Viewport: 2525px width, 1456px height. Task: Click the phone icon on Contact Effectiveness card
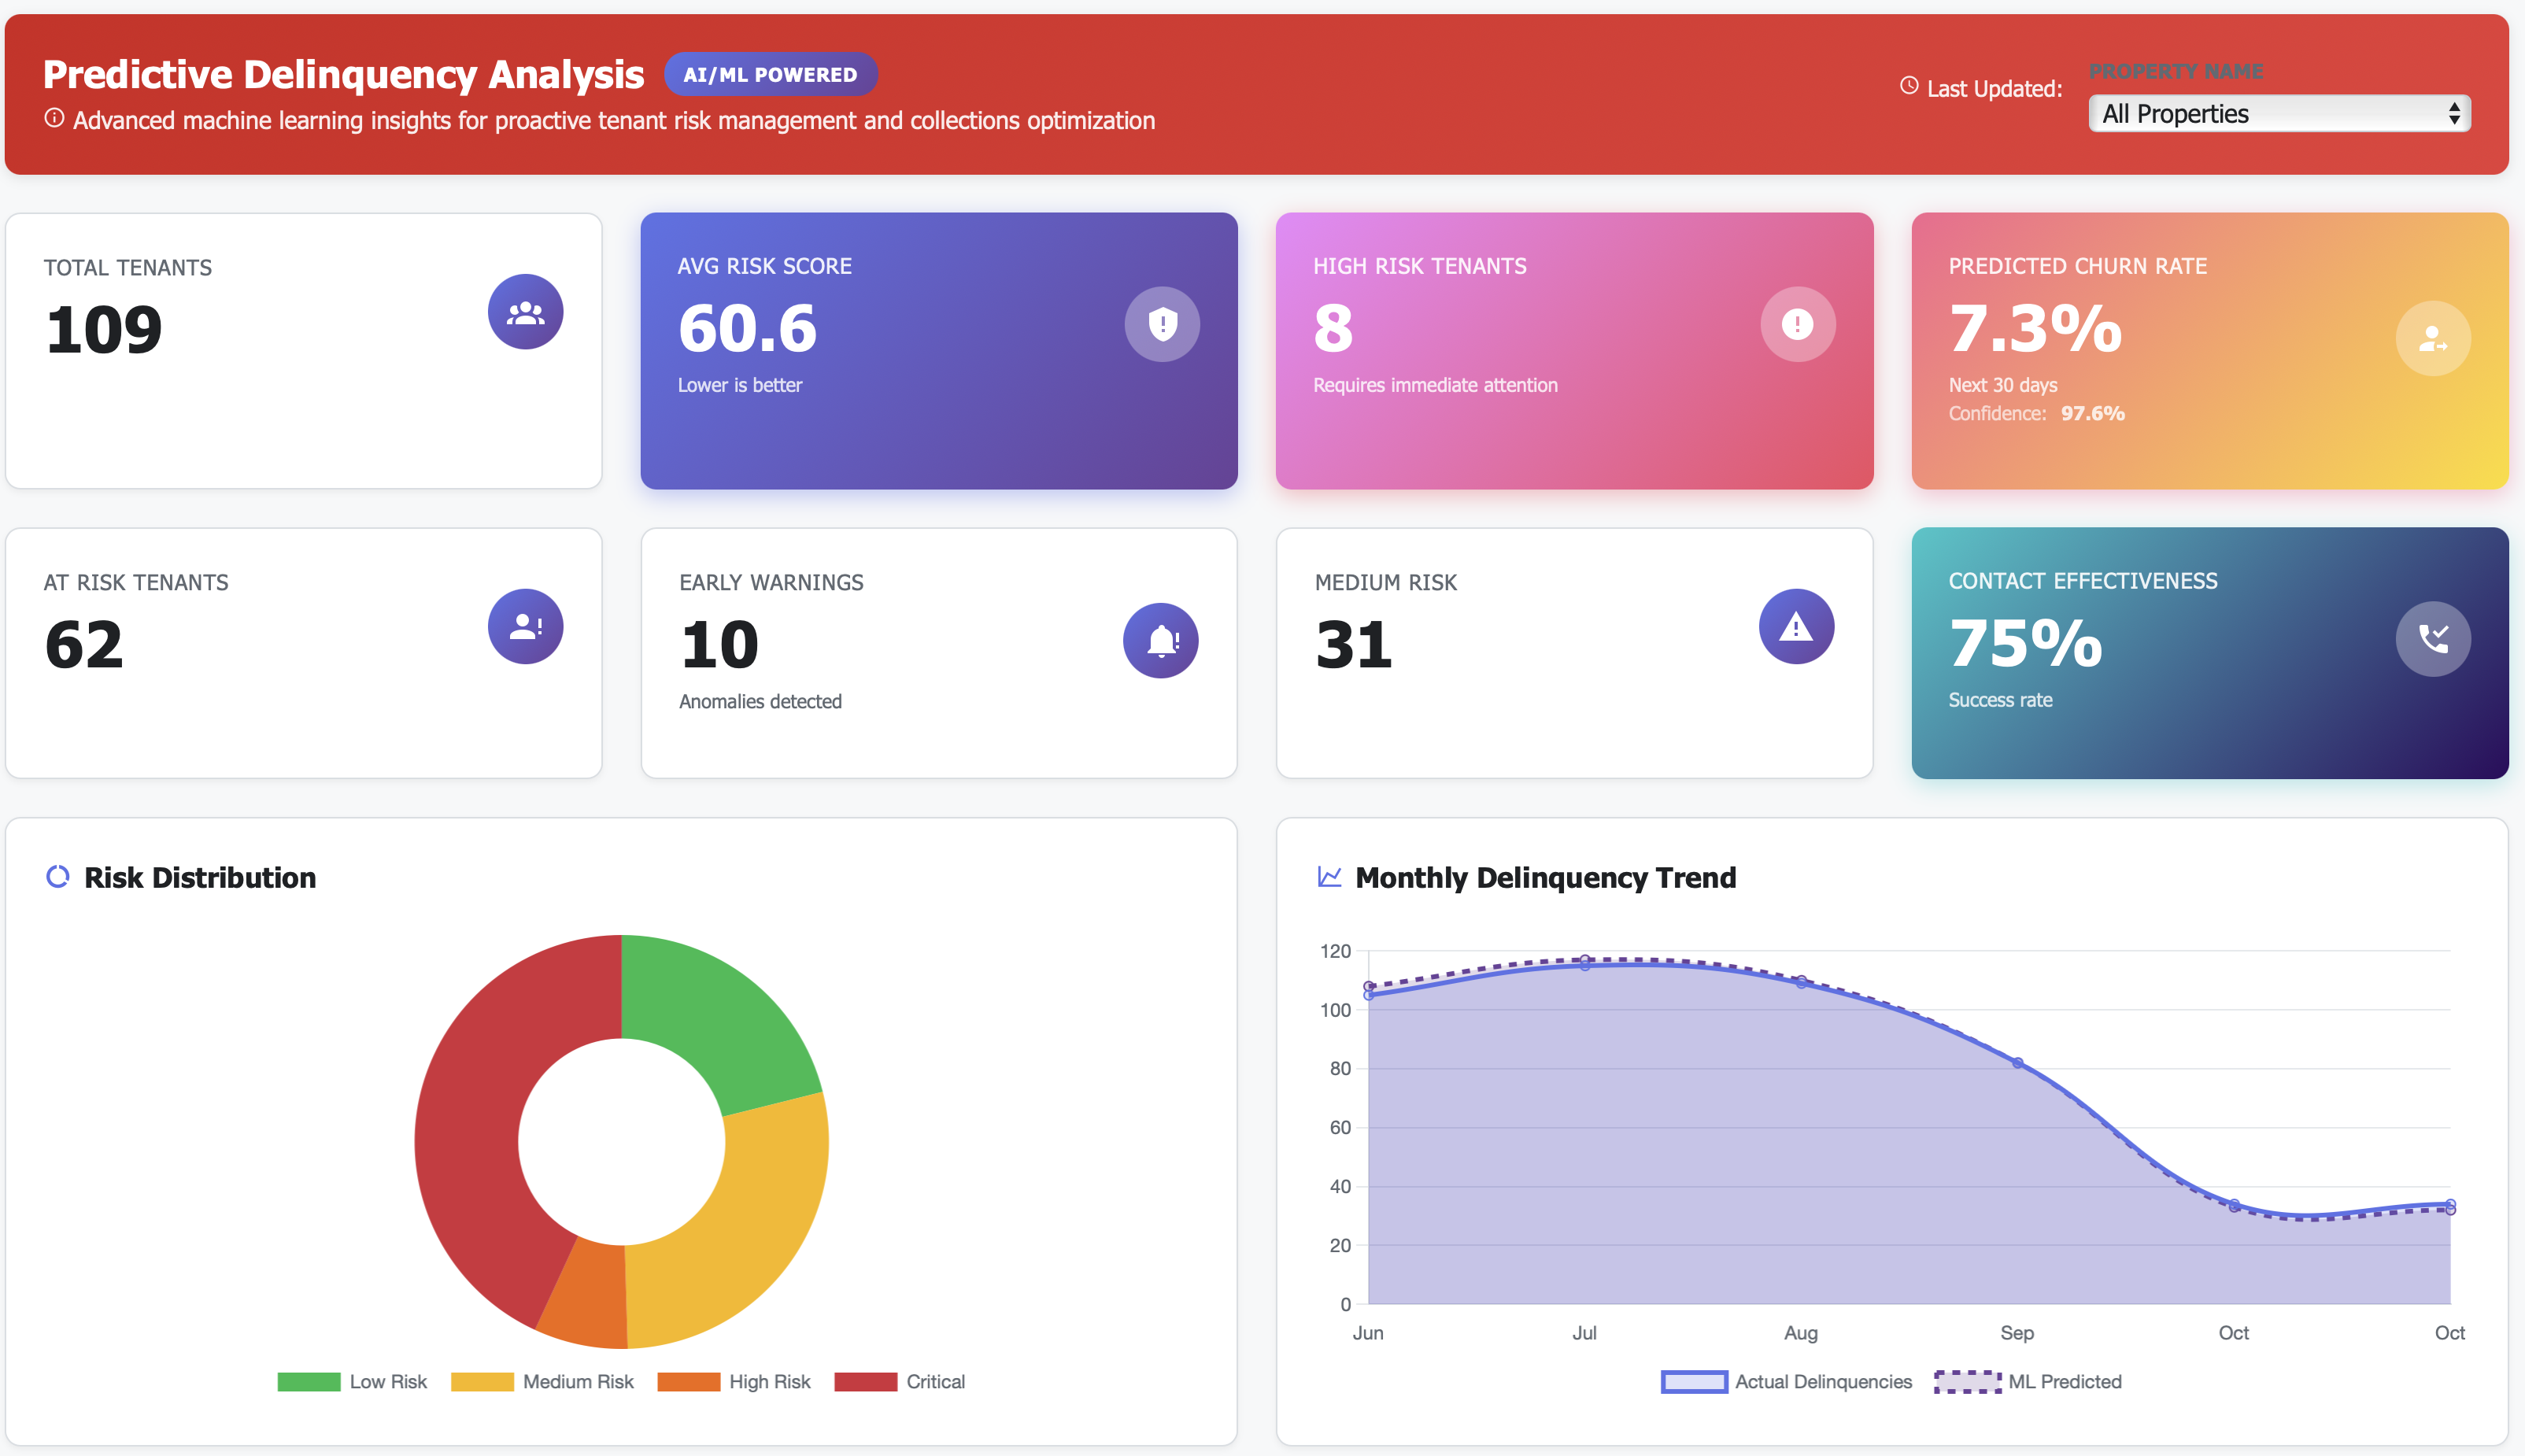click(x=2432, y=638)
